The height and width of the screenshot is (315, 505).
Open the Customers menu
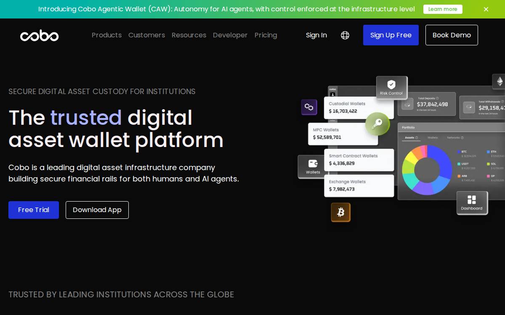point(146,35)
